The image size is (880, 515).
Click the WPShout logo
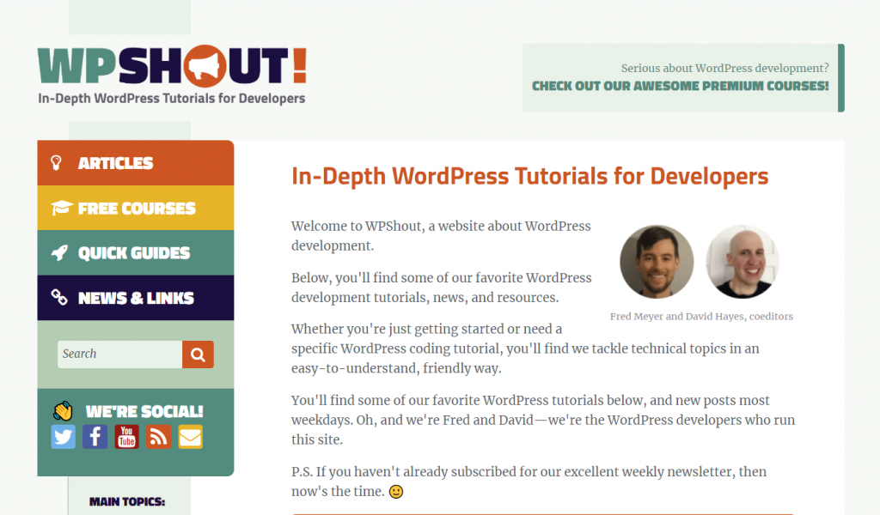point(172,69)
